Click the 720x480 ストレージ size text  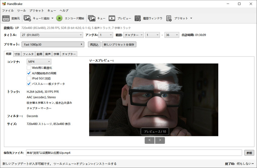[48, 124]
